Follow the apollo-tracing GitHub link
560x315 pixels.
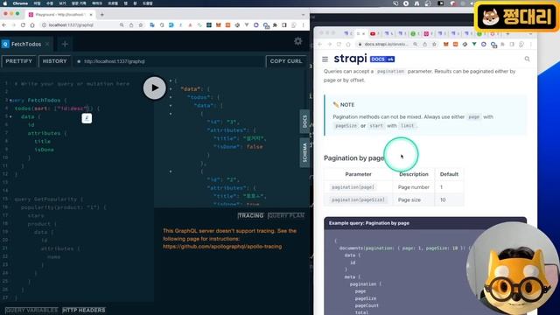pyautogui.click(x=222, y=247)
